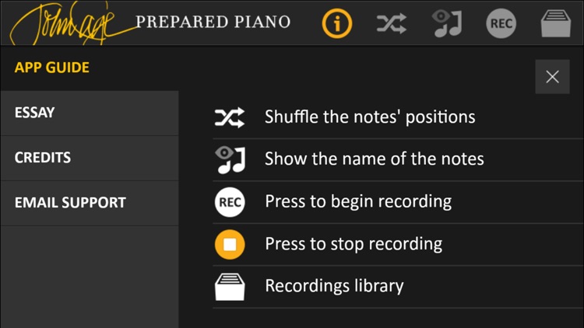Select the "Recordings library" row

(398, 287)
